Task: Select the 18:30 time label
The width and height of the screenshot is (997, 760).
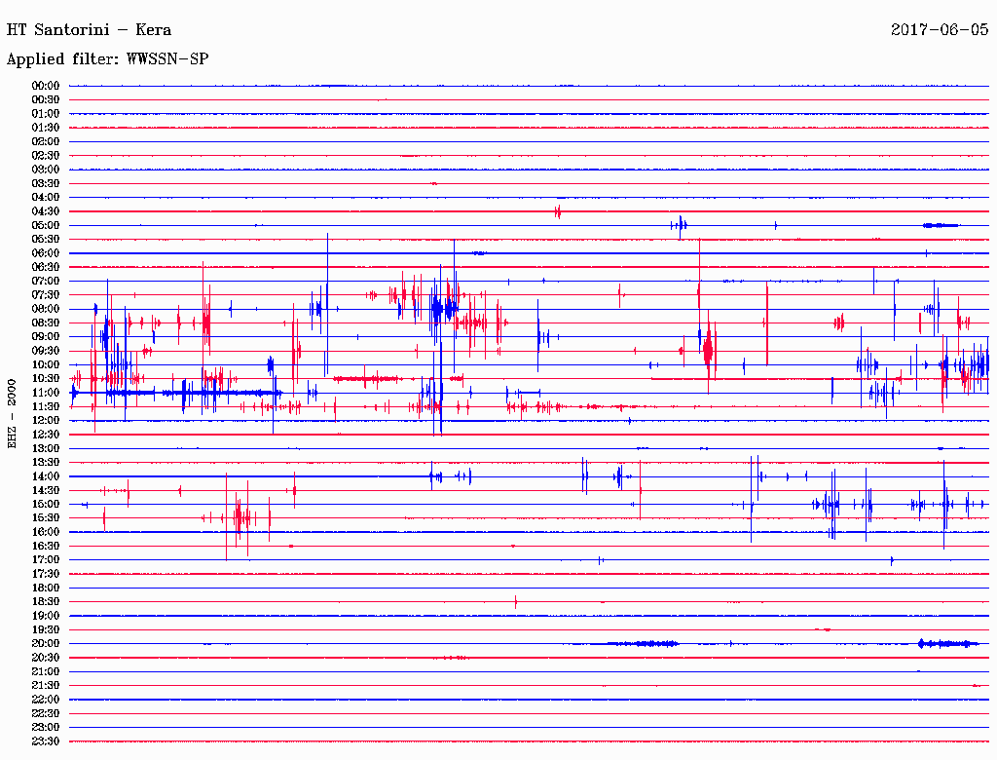Action: [46, 601]
